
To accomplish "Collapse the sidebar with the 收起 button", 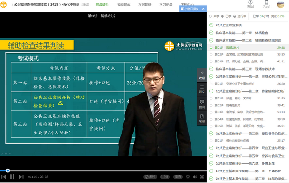I will click(202, 75).
